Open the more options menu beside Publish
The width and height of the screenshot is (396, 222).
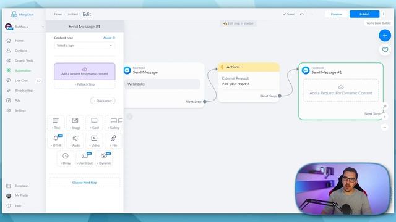coord(384,14)
